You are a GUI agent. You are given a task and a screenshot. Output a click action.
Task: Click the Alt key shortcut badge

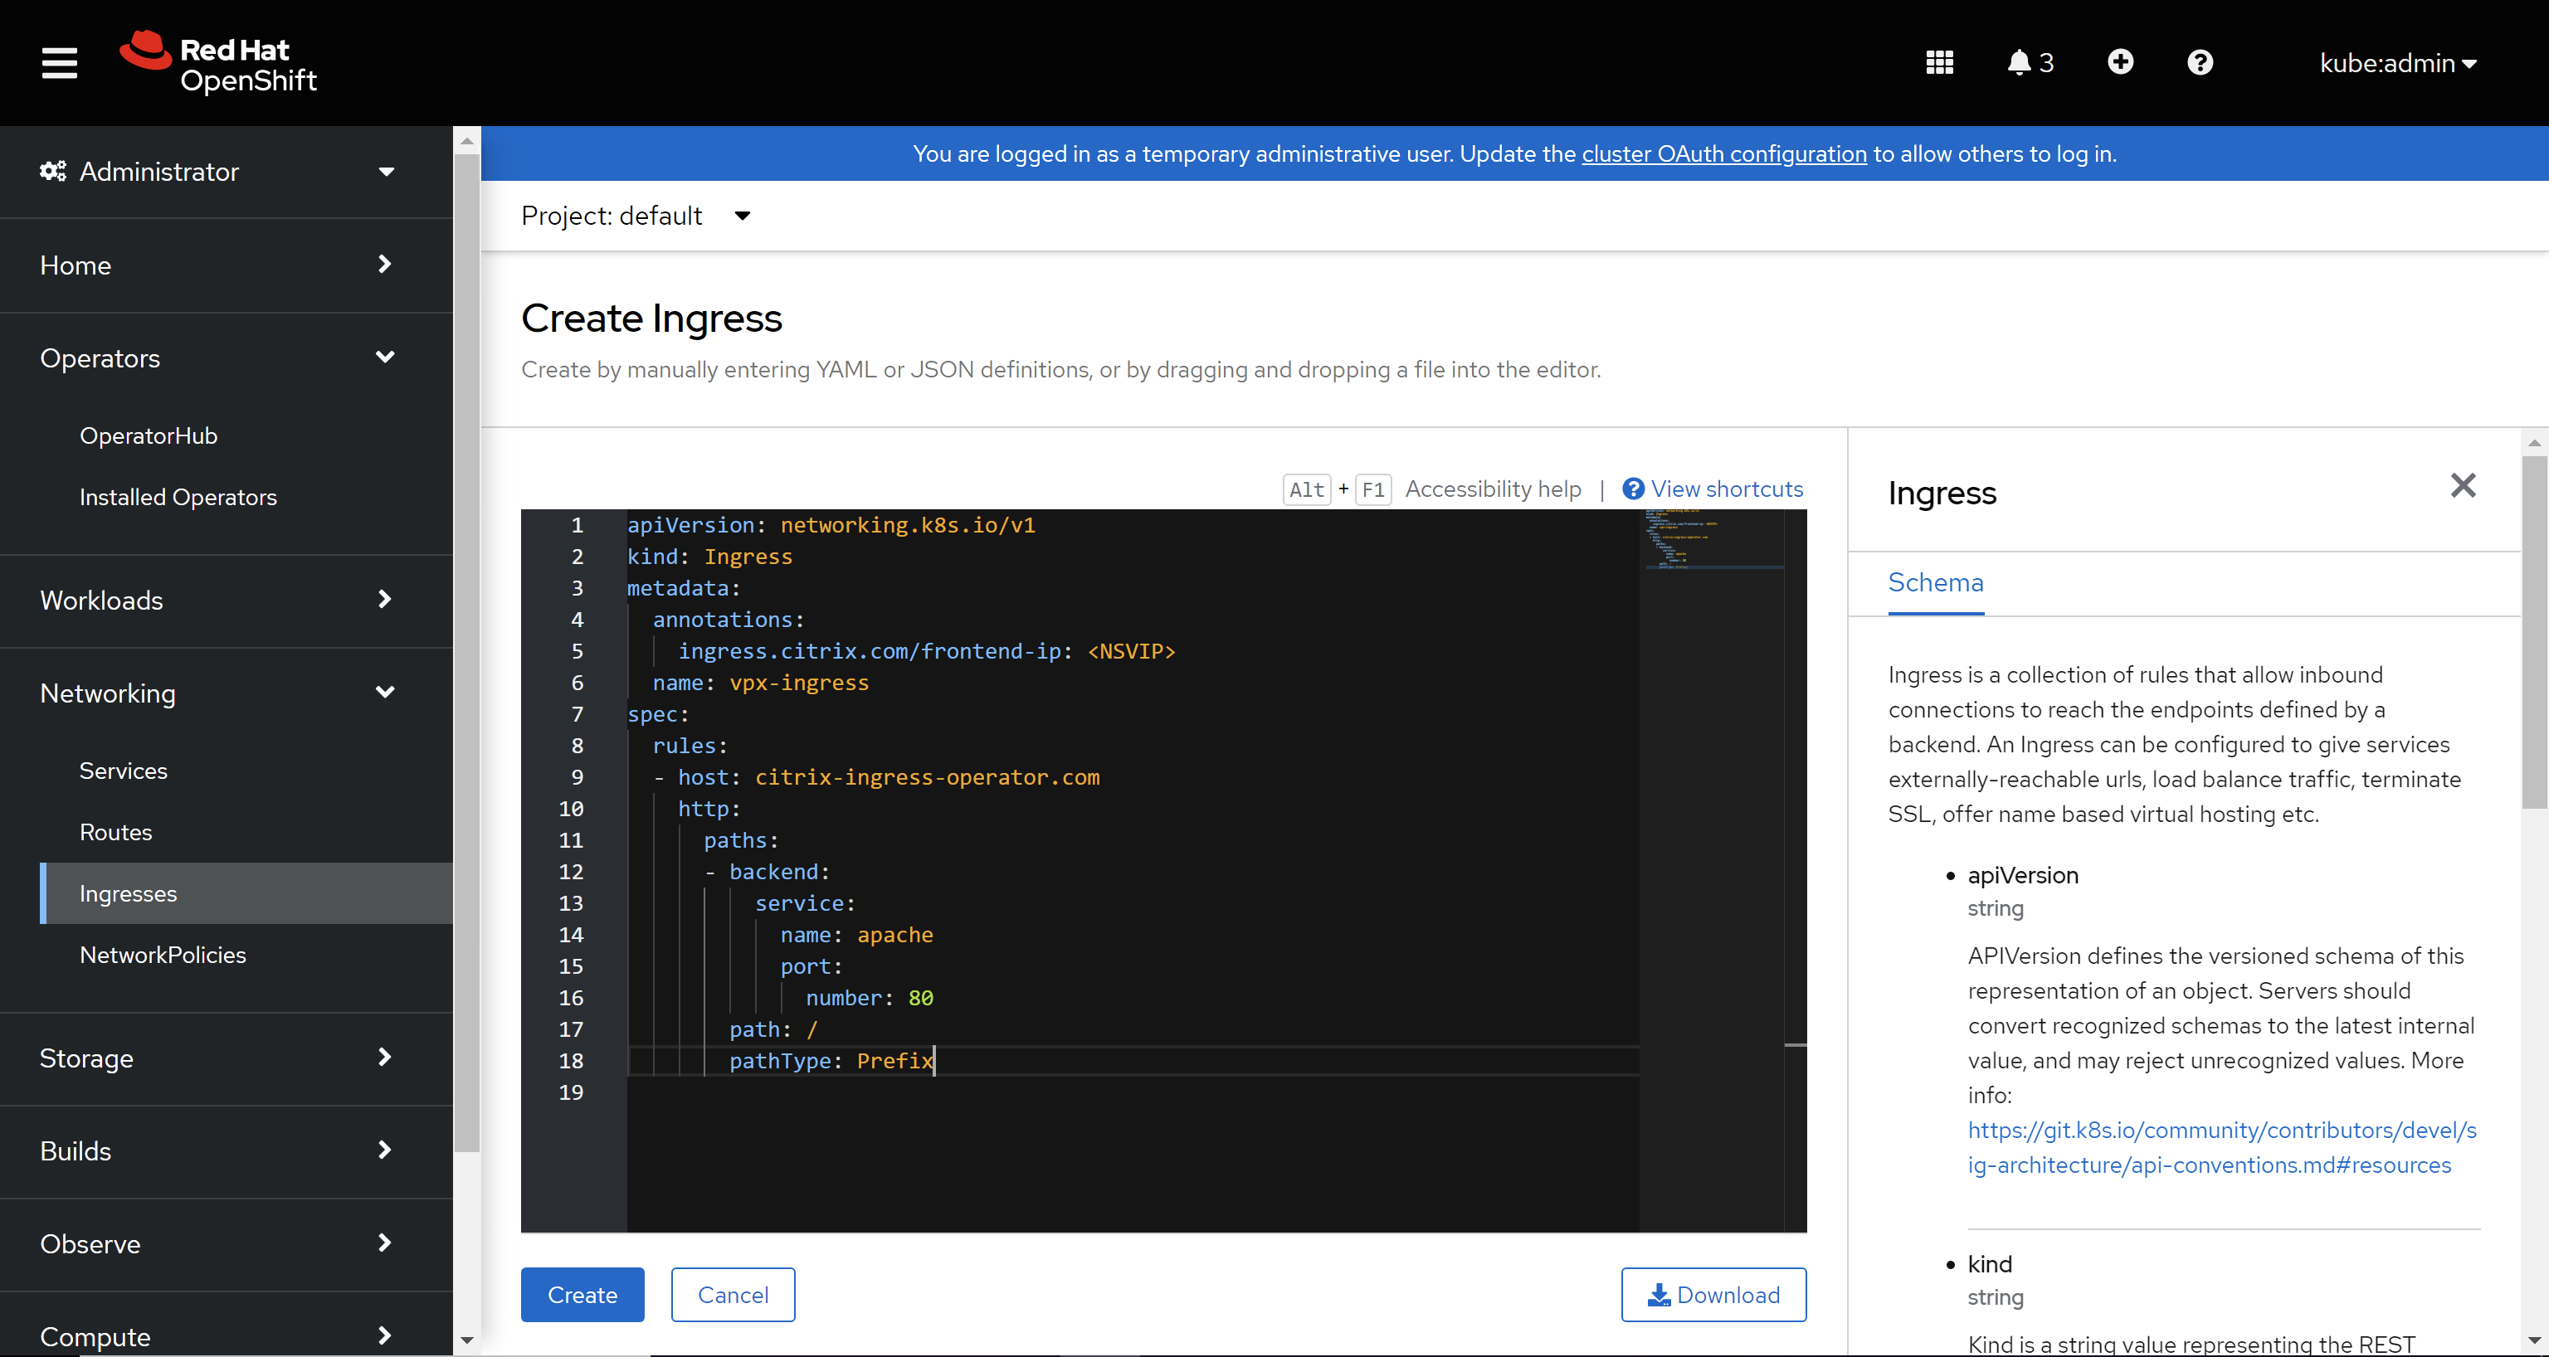[x=1306, y=489]
